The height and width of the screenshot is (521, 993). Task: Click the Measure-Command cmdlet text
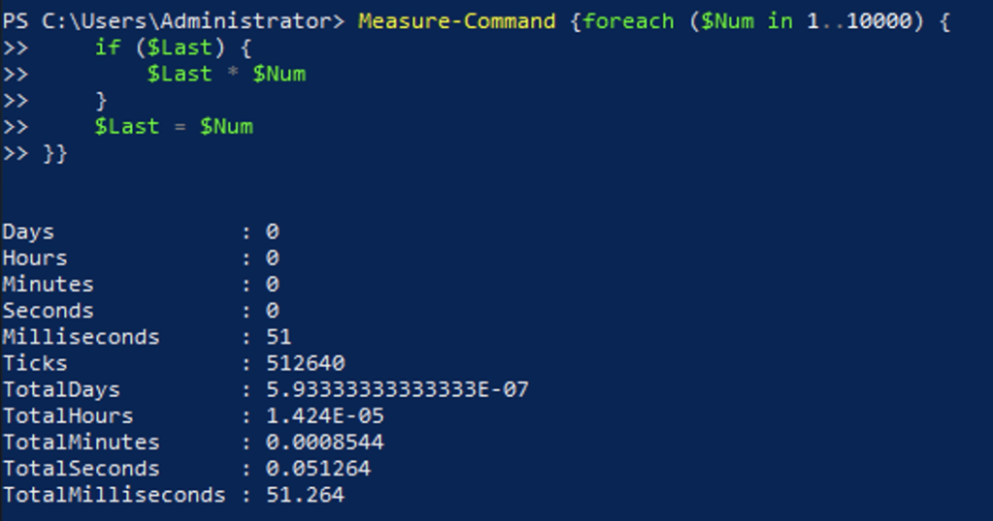[x=457, y=21]
